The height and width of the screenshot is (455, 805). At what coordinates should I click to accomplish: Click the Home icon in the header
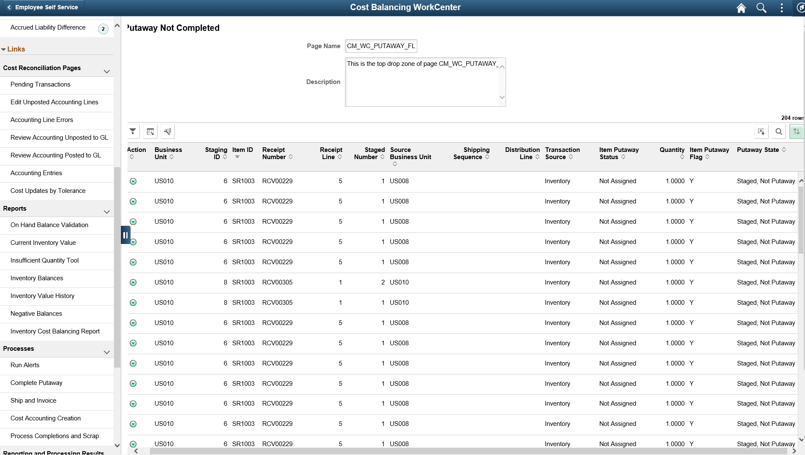pyautogui.click(x=742, y=8)
